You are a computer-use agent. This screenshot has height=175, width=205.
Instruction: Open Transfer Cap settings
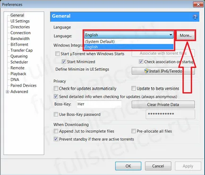tap(21, 50)
